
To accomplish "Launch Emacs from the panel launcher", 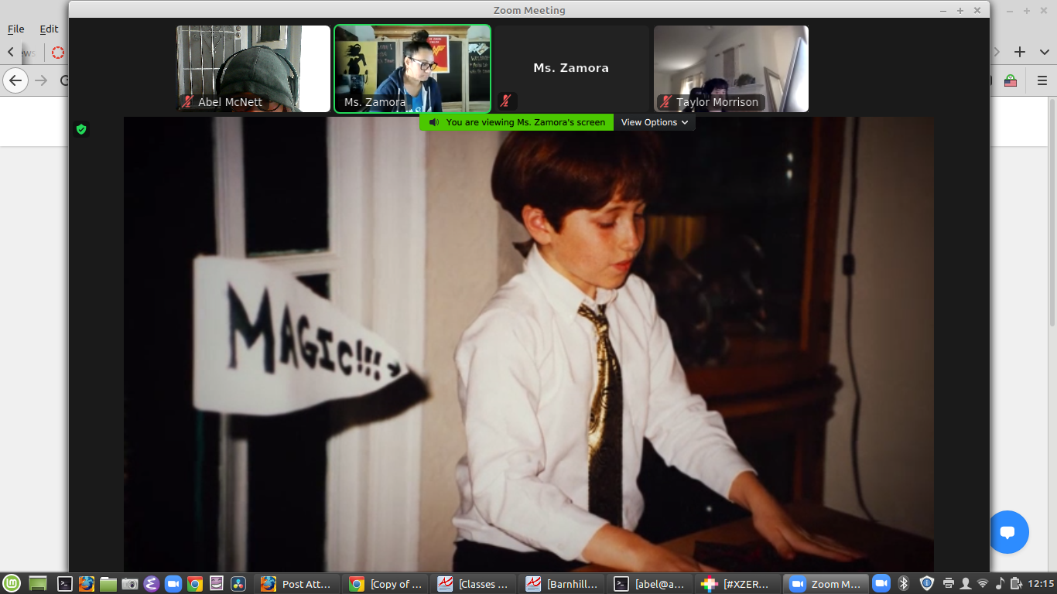I will [152, 584].
